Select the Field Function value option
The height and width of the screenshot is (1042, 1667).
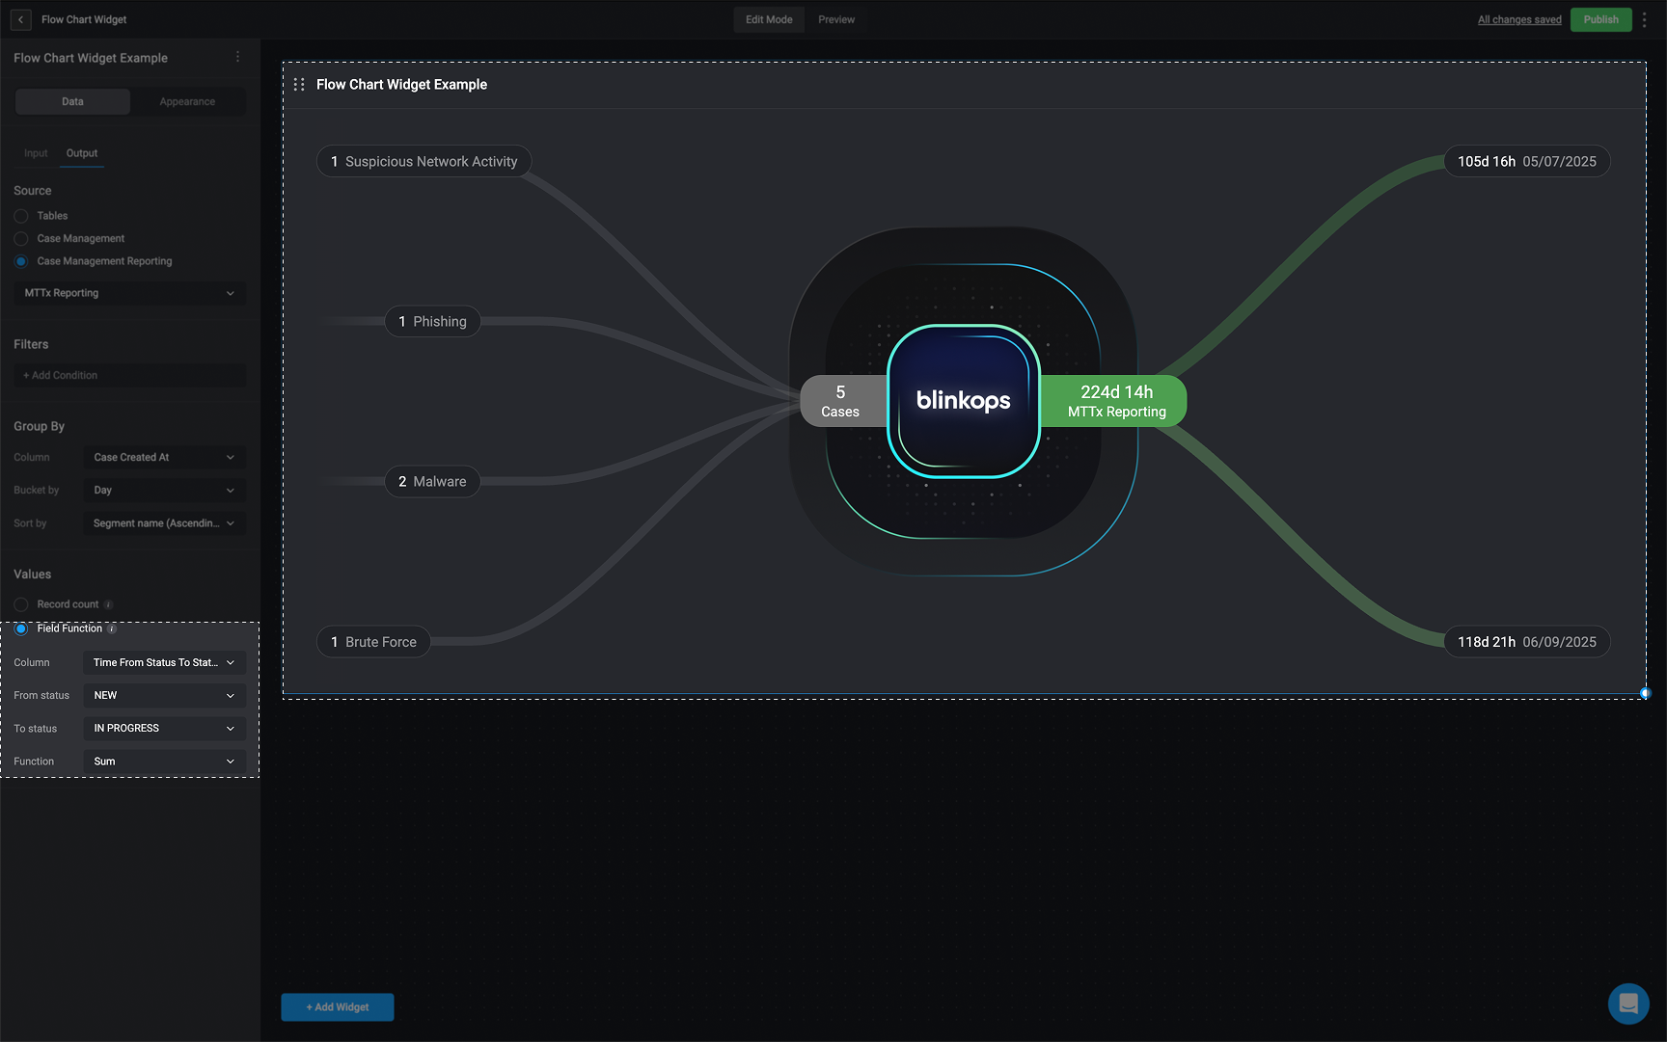click(x=20, y=628)
